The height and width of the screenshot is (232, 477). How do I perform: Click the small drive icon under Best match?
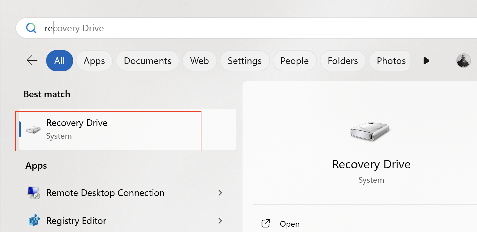pos(33,129)
